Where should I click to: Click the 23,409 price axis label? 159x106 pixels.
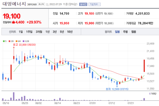click(x=151, y=44)
